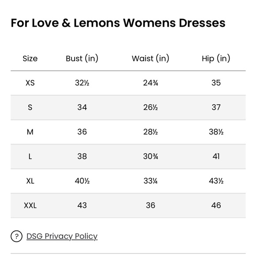Select the Waist (in) column header
This screenshot has width=256, height=256.
coord(151,58)
